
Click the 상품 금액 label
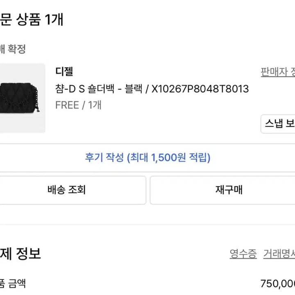[12, 283]
